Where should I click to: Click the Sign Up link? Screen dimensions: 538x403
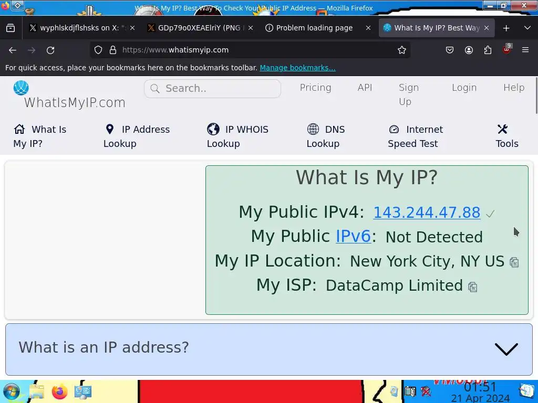[409, 94]
